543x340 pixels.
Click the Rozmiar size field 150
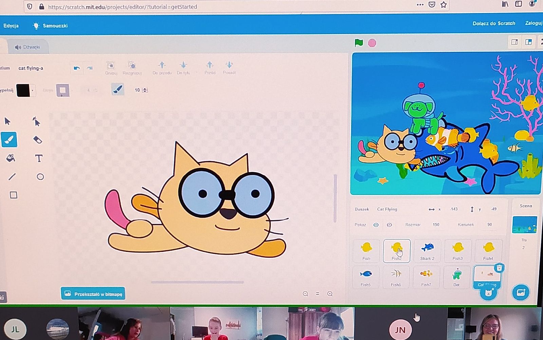436,225
